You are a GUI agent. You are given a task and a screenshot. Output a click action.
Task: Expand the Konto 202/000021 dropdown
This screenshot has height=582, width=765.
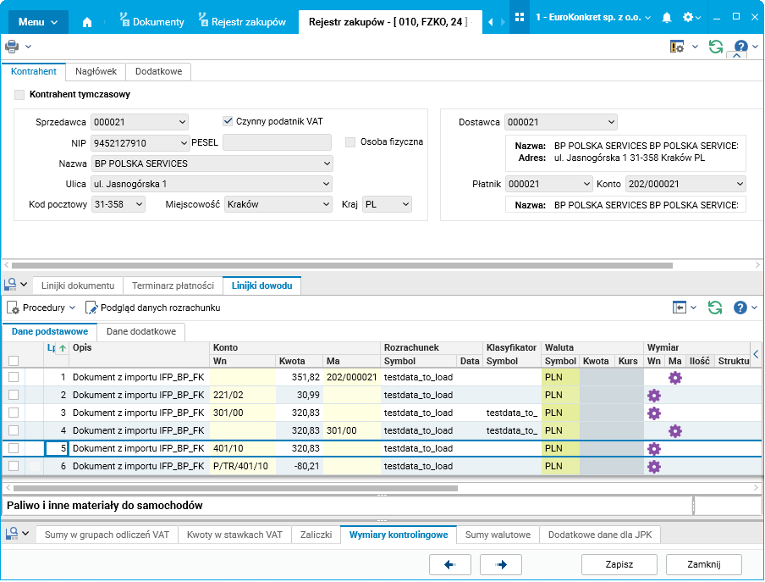pos(740,184)
